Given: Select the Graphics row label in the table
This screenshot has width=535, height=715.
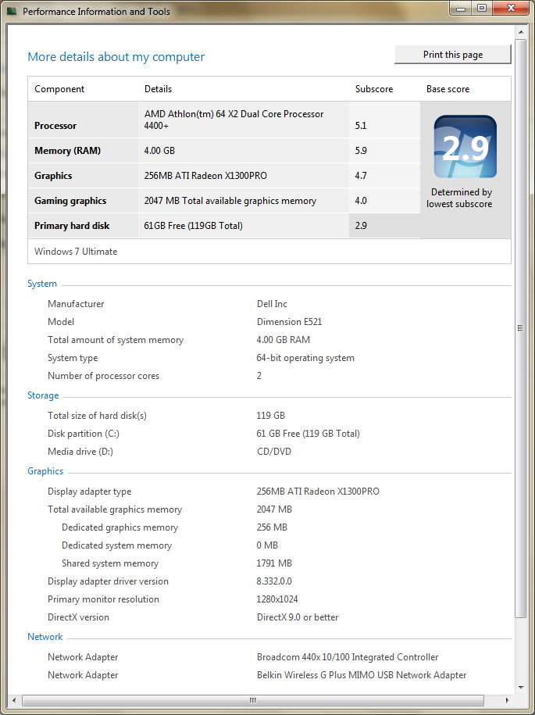Looking at the screenshot, I should 53,176.
